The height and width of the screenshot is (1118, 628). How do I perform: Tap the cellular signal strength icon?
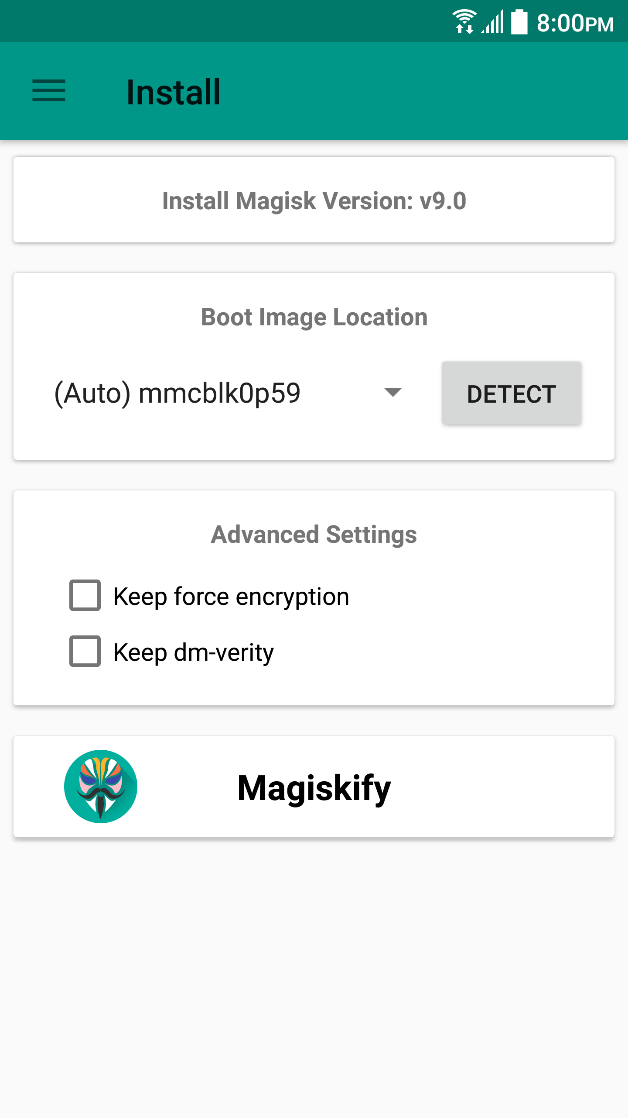[x=493, y=21]
